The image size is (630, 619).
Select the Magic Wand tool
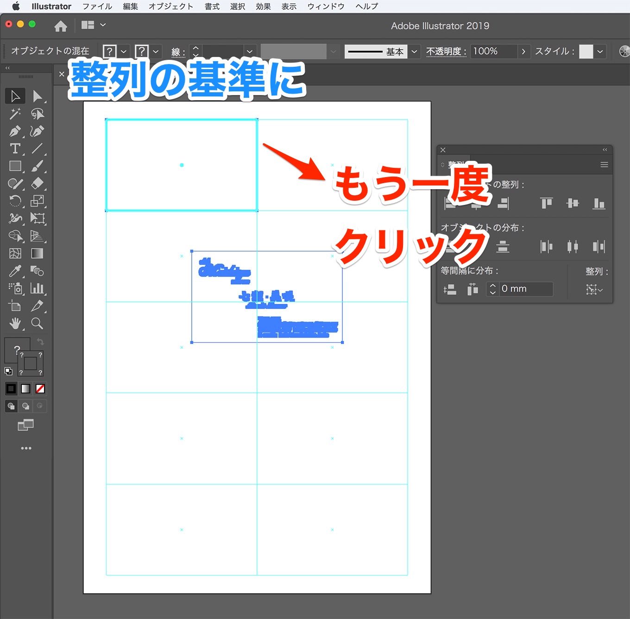pos(15,114)
